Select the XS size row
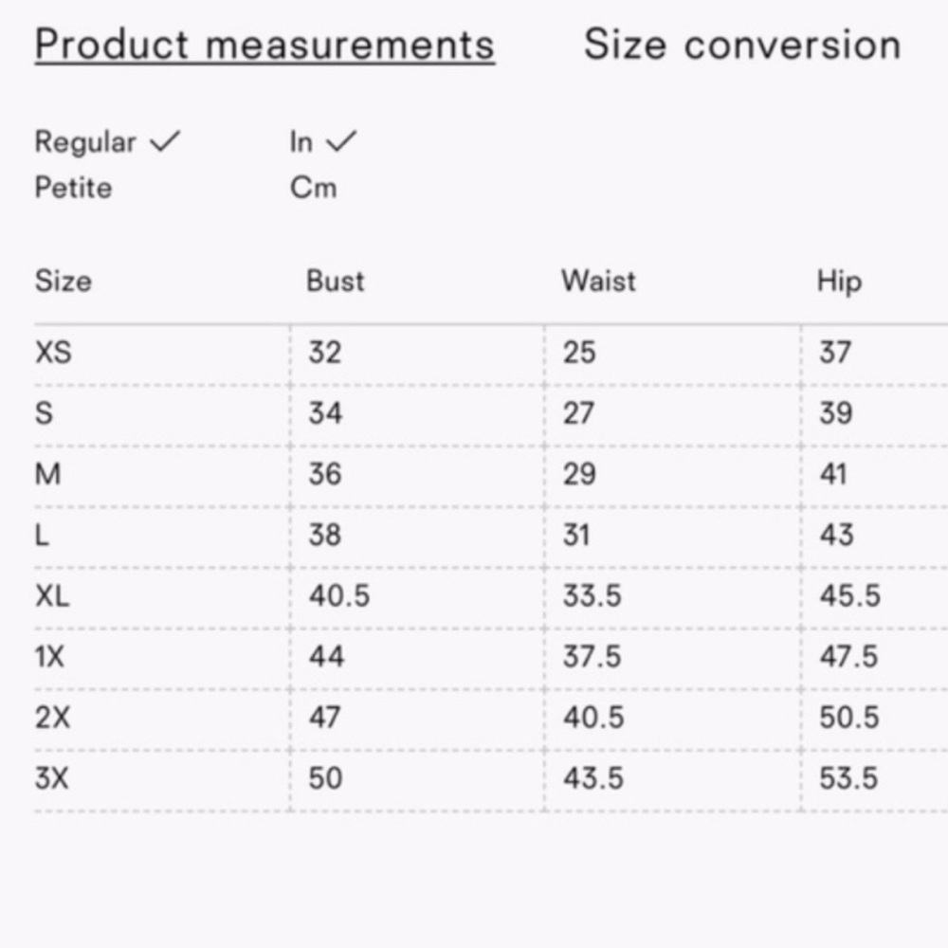The image size is (948, 948). [491, 353]
